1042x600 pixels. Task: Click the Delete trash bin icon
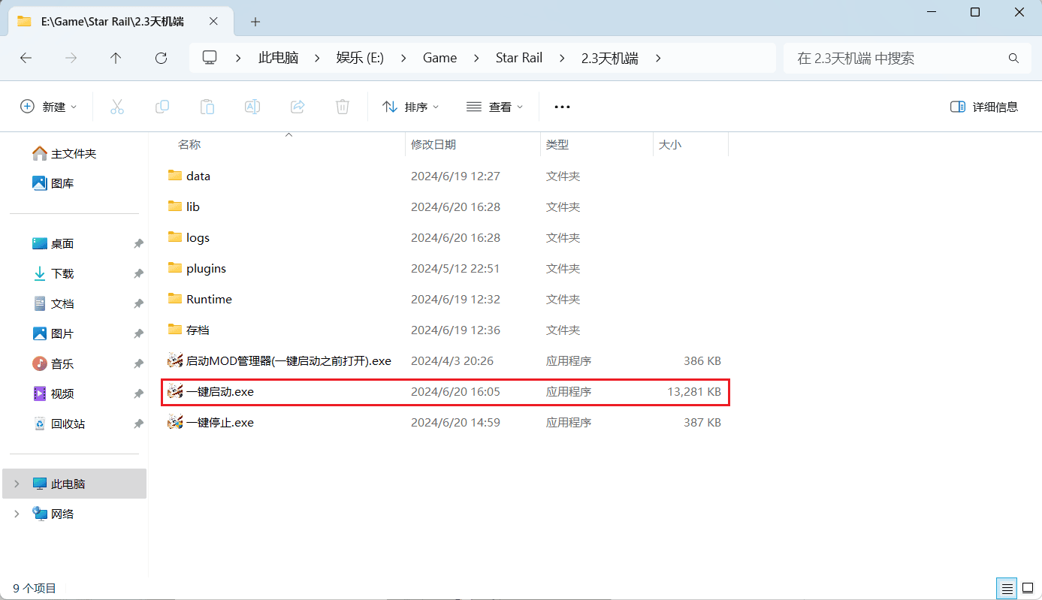tap(343, 107)
